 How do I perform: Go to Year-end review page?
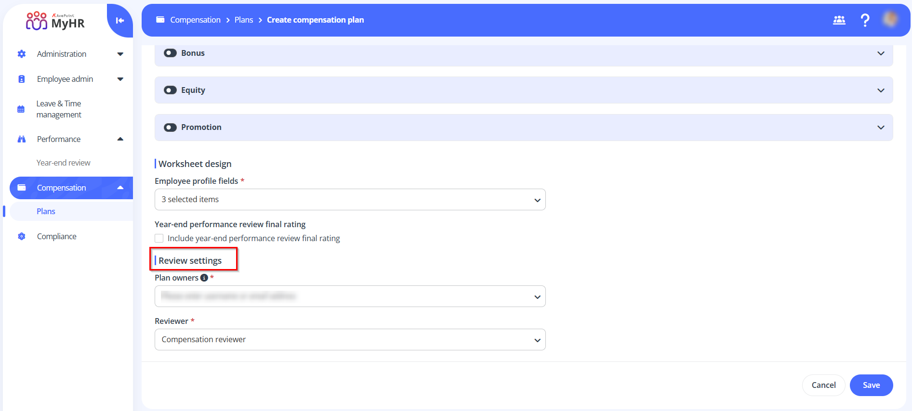click(x=64, y=163)
